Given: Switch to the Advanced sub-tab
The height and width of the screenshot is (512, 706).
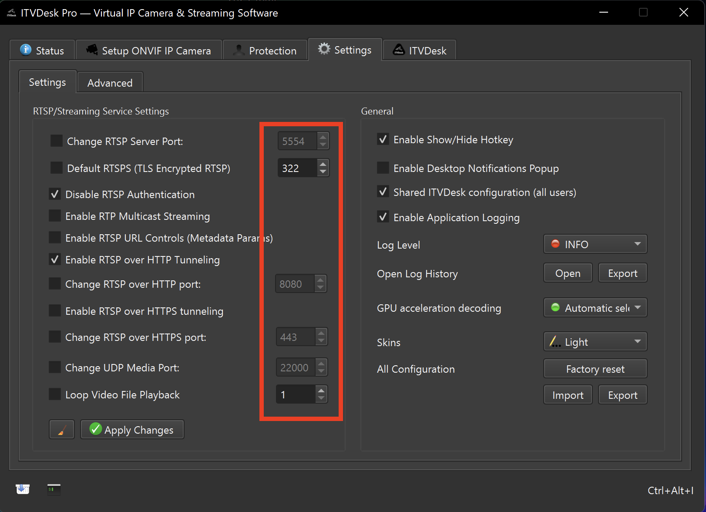Looking at the screenshot, I should coord(110,83).
